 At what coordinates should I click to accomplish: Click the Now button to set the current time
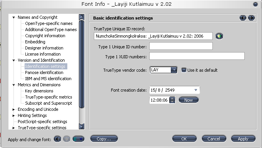pyautogui.click(x=189, y=100)
